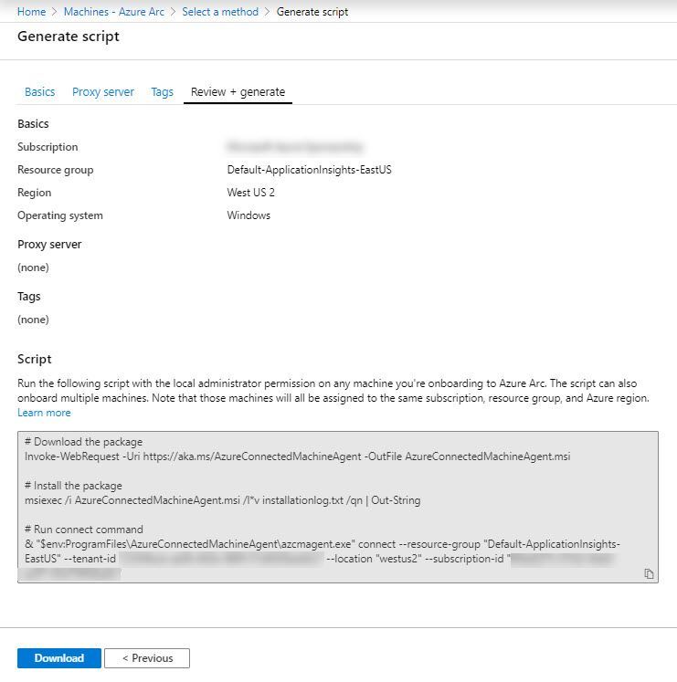Click the (none) value under Proxy server
This screenshot has width=677, height=682.
(x=33, y=268)
